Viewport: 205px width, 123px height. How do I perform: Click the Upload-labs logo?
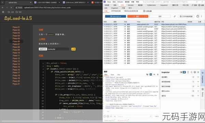[18, 18]
